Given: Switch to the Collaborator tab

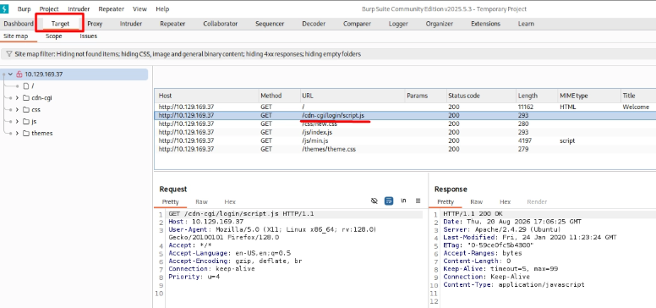Looking at the screenshot, I should (221, 24).
